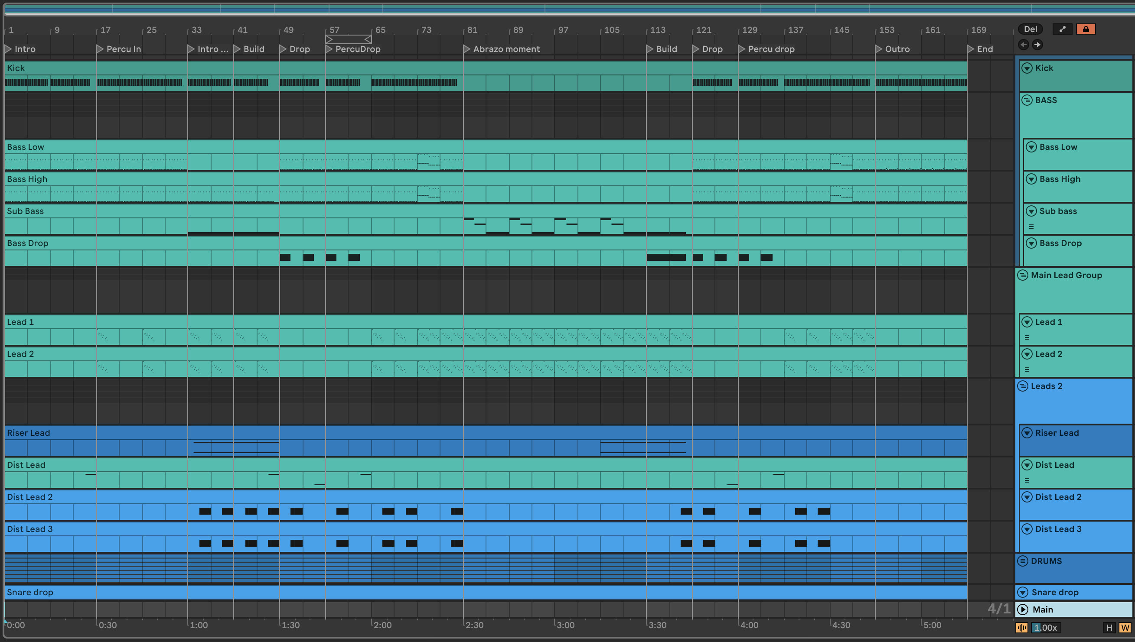Collapse the DRUMS group track
This screenshot has height=642, width=1135.
[1022, 561]
